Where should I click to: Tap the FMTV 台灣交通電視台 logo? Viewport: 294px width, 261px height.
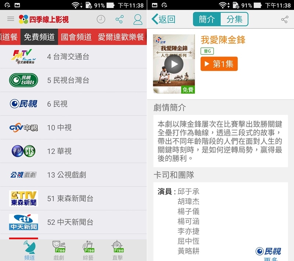pos(23,57)
